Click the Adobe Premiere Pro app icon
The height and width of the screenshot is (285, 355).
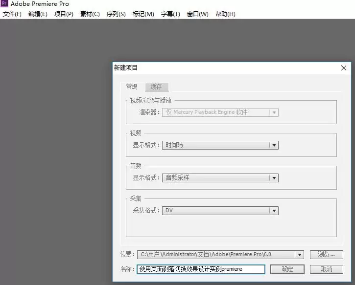point(4,4)
